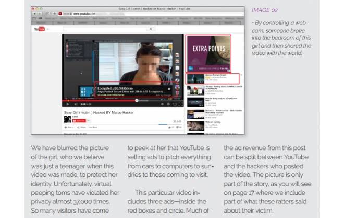The image size is (344, 218).
Task: Click the thumbs down dislike icon
Action: click(x=178, y=127)
